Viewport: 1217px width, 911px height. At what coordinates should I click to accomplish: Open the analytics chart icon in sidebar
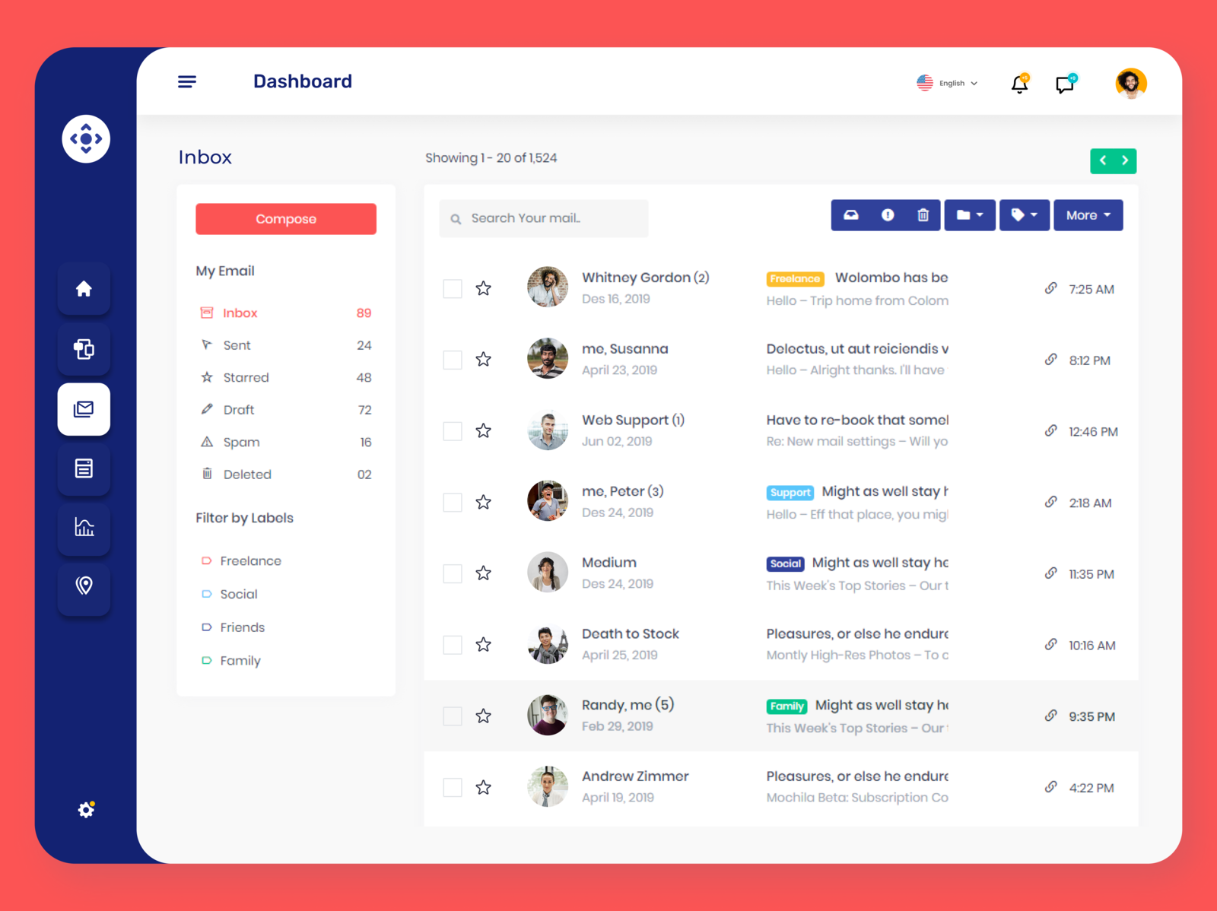coord(84,529)
